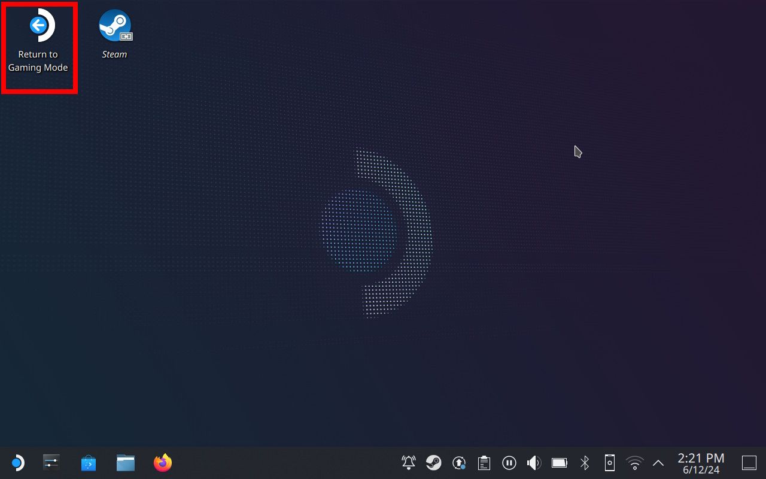Open the KDE Connect device icon
This screenshot has width=766, height=479.
[x=609, y=462]
